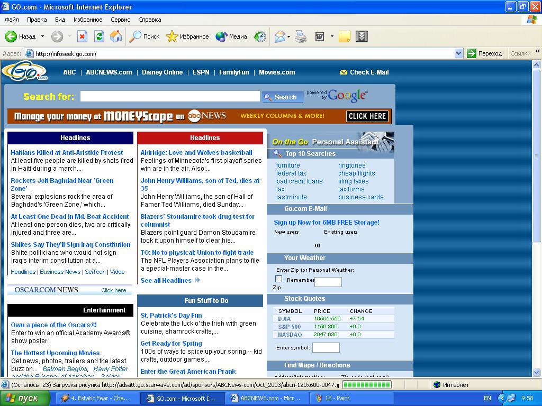The height and width of the screenshot is (406, 542).
Task: Click the Stop page loading icon
Action: point(82,36)
